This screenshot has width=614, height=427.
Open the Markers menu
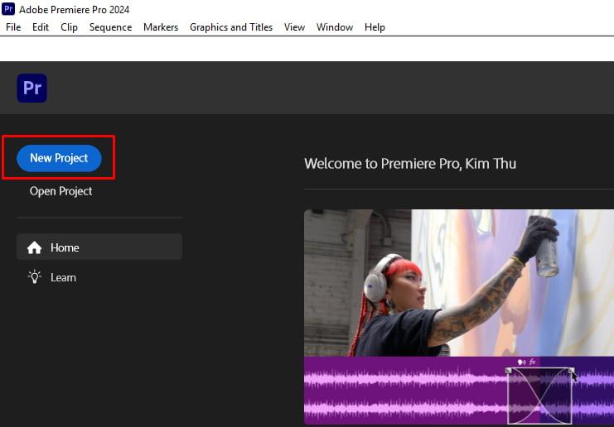(161, 27)
